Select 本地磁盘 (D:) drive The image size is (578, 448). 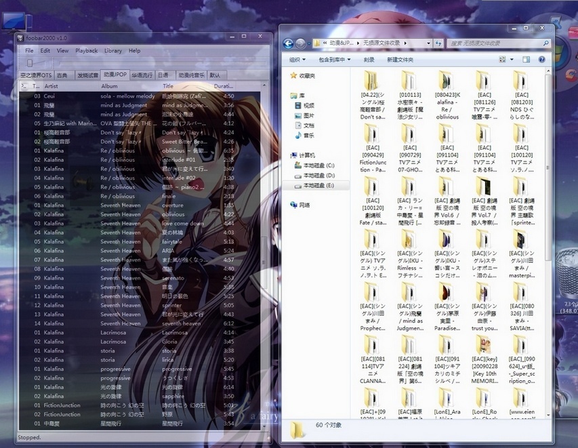(x=314, y=175)
